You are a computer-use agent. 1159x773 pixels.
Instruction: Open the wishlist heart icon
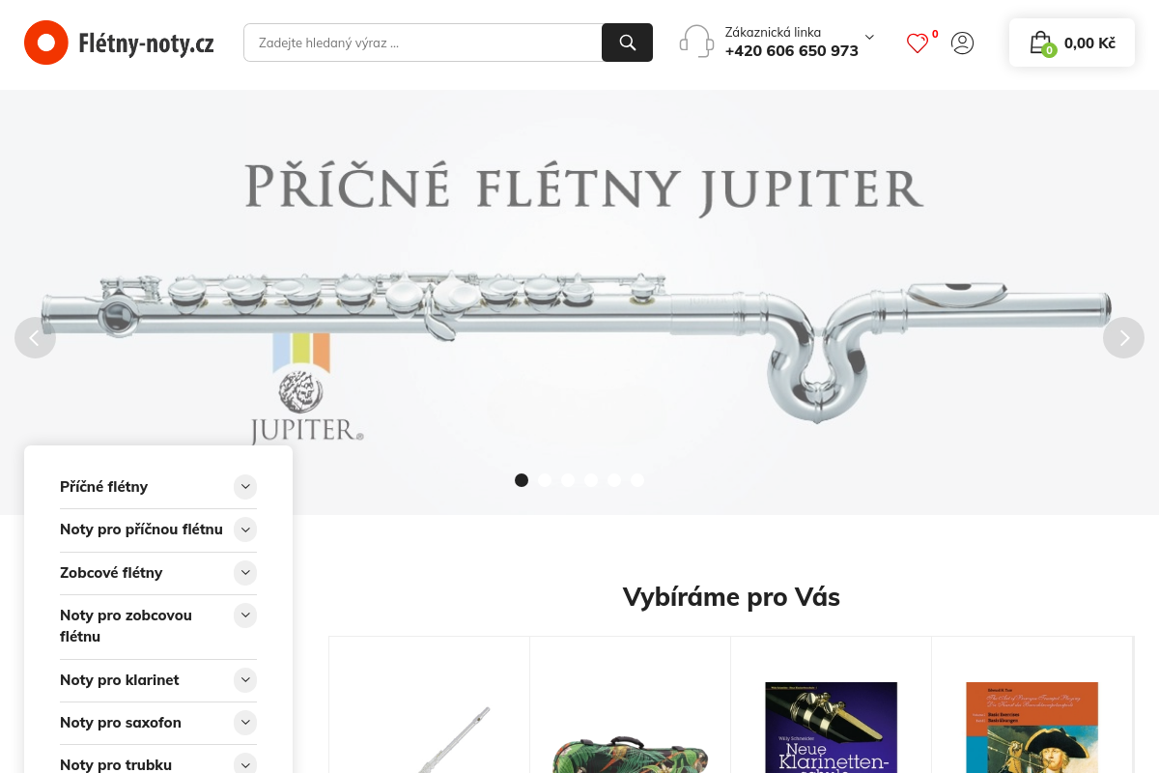click(918, 43)
